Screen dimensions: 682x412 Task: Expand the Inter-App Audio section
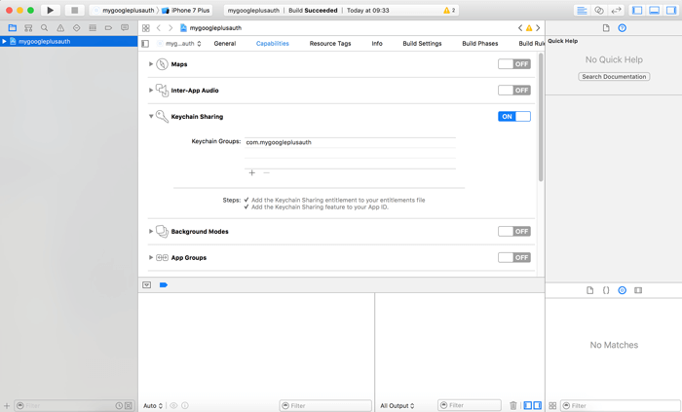pyautogui.click(x=151, y=91)
